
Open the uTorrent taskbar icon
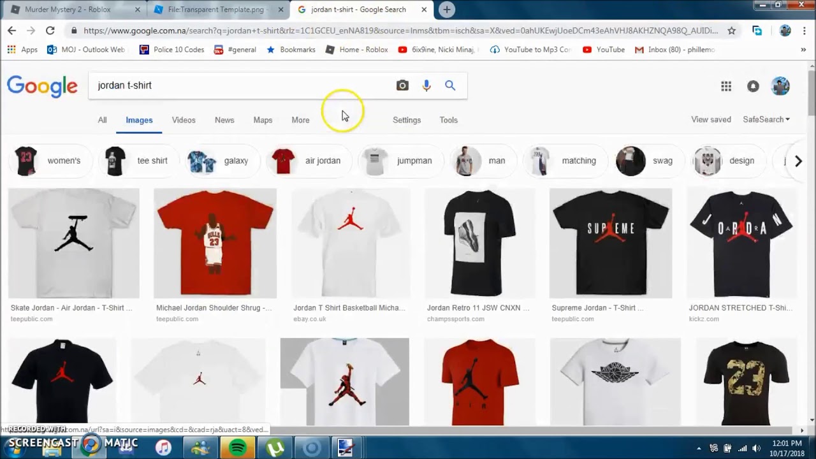pyautogui.click(x=275, y=448)
